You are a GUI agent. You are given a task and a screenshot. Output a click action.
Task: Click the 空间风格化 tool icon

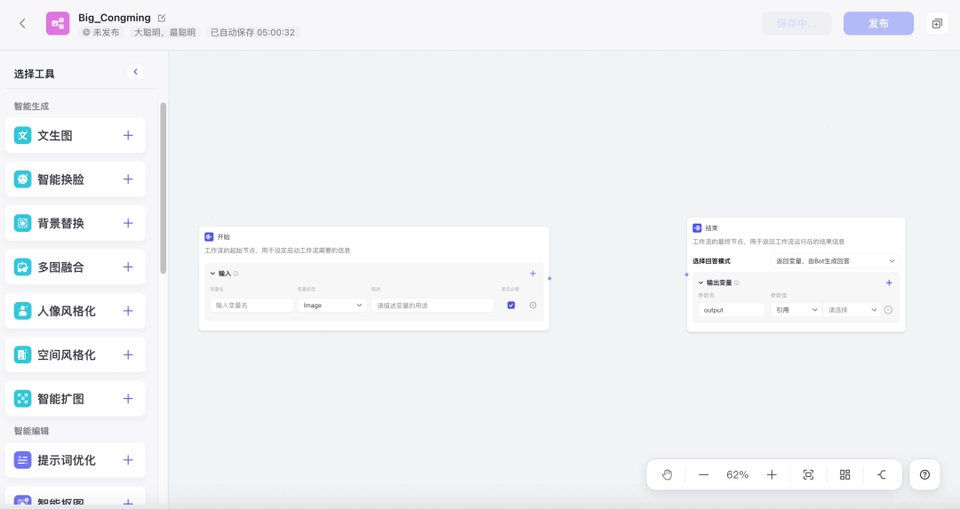click(x=22, y=354)
